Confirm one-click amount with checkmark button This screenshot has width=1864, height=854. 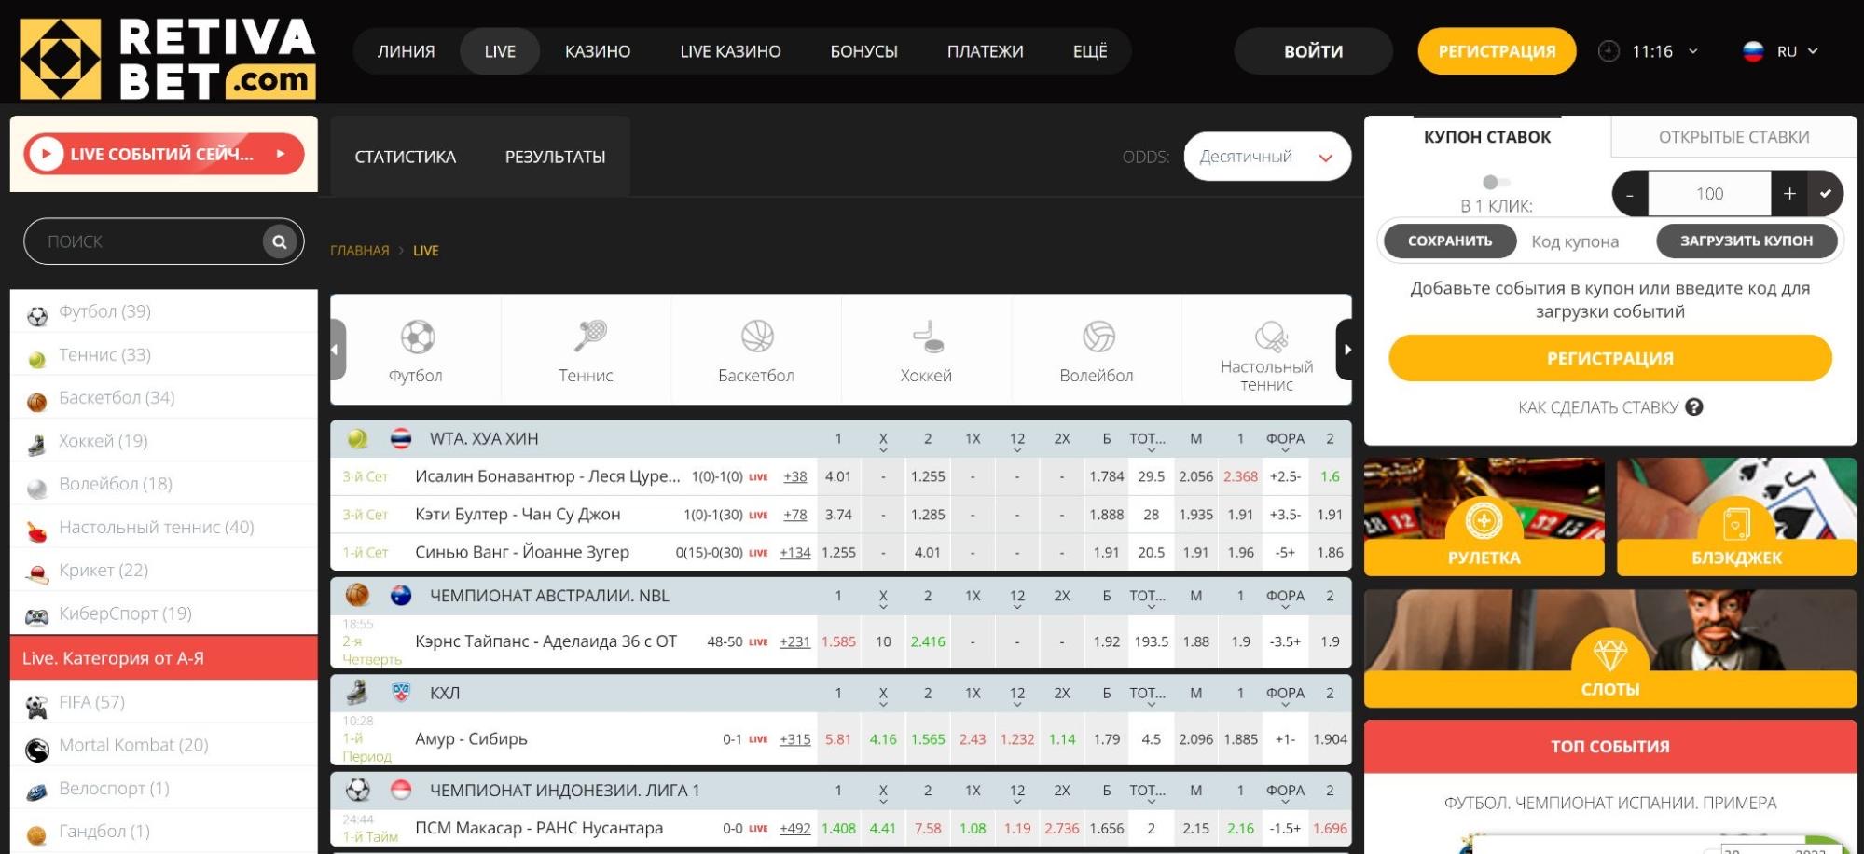1825,194
